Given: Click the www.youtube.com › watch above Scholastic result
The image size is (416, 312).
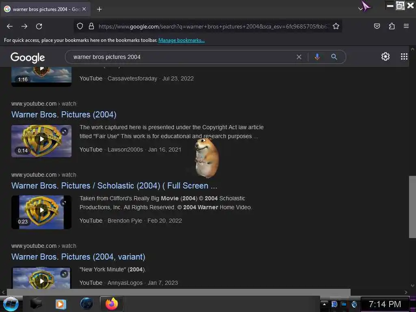Looking at the screenshot, I should (44, 175).
